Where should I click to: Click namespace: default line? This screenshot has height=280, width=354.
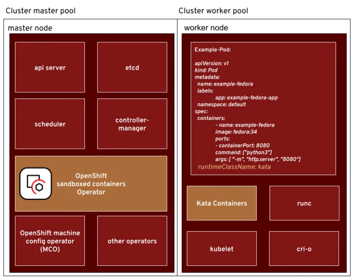click(x=222, y=104)
